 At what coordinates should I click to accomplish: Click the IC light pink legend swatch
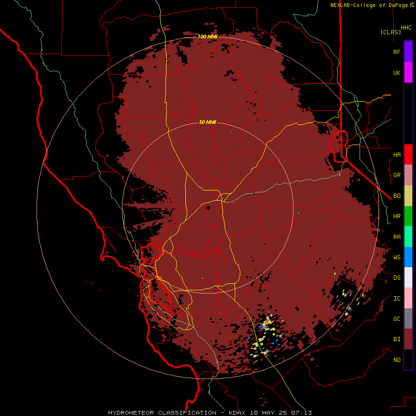coord(408,298)
